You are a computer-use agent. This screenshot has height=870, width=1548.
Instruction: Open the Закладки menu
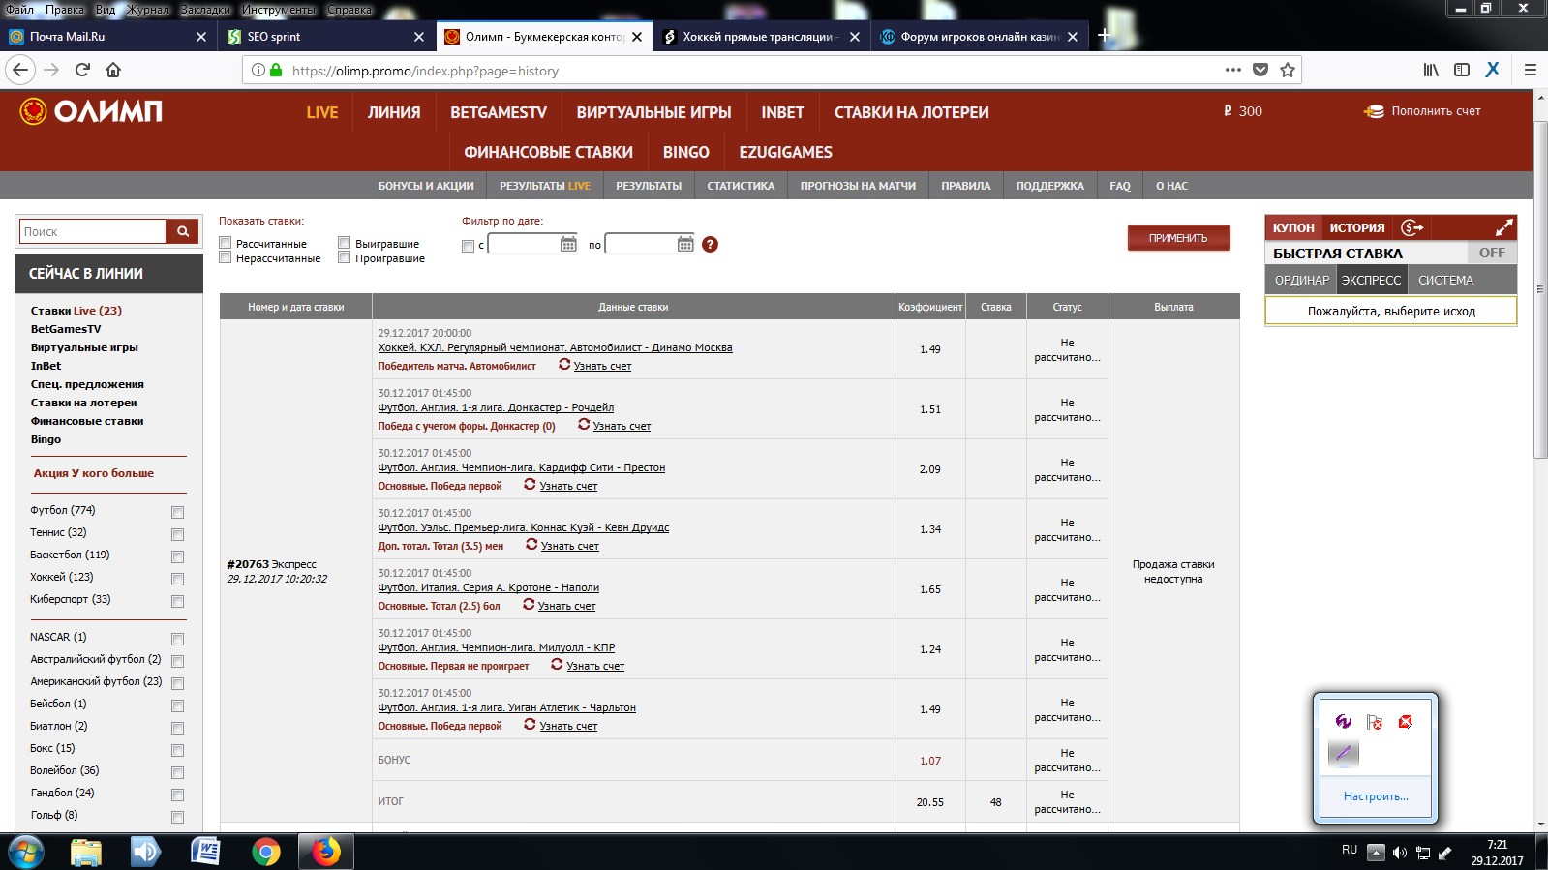205,10
